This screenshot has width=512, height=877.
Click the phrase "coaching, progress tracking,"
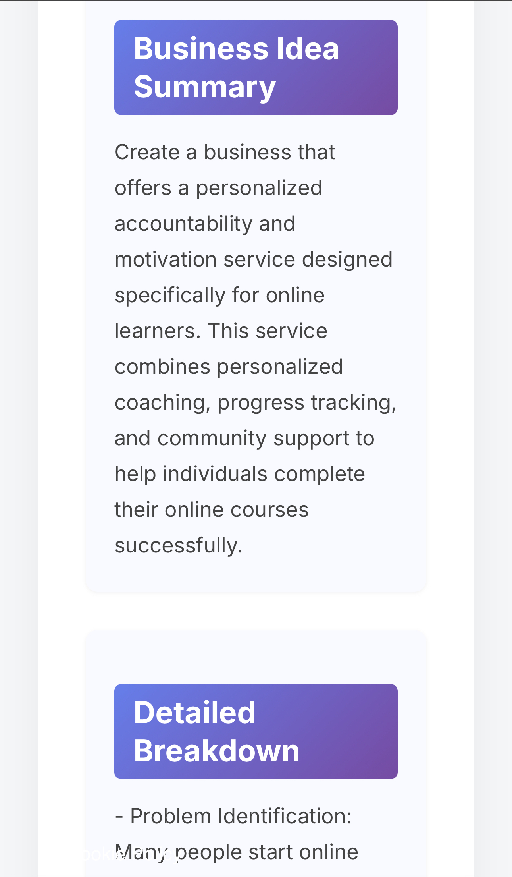(x=256, y=402)
